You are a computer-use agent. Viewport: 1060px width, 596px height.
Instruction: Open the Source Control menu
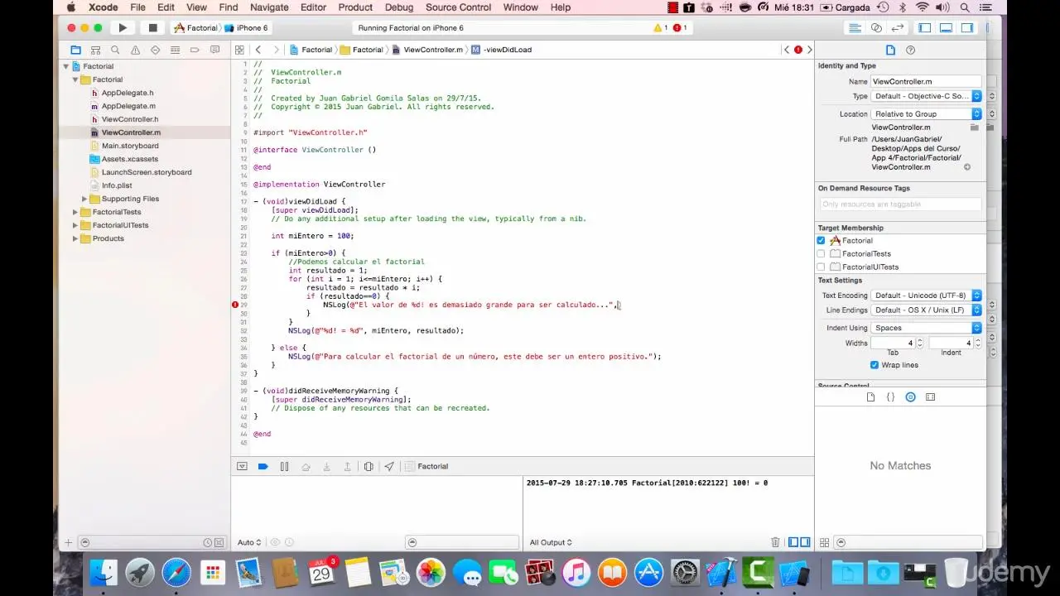click(458, 7)
